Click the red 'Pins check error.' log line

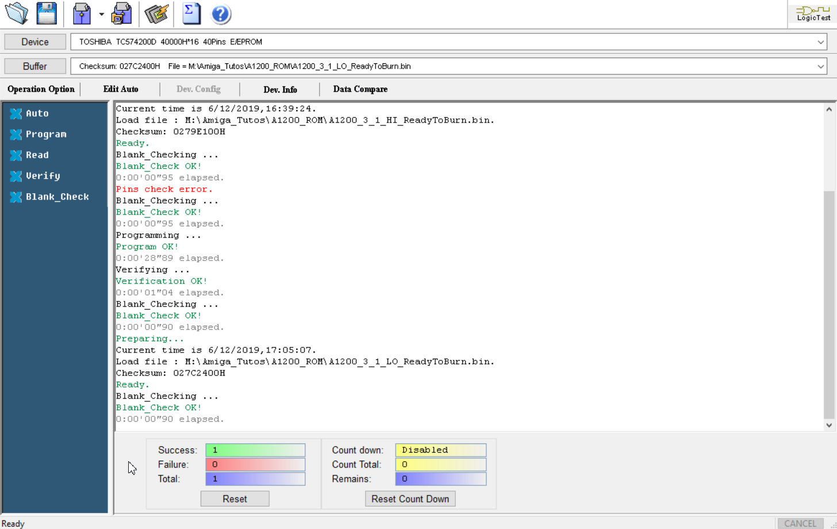point(164,189)
